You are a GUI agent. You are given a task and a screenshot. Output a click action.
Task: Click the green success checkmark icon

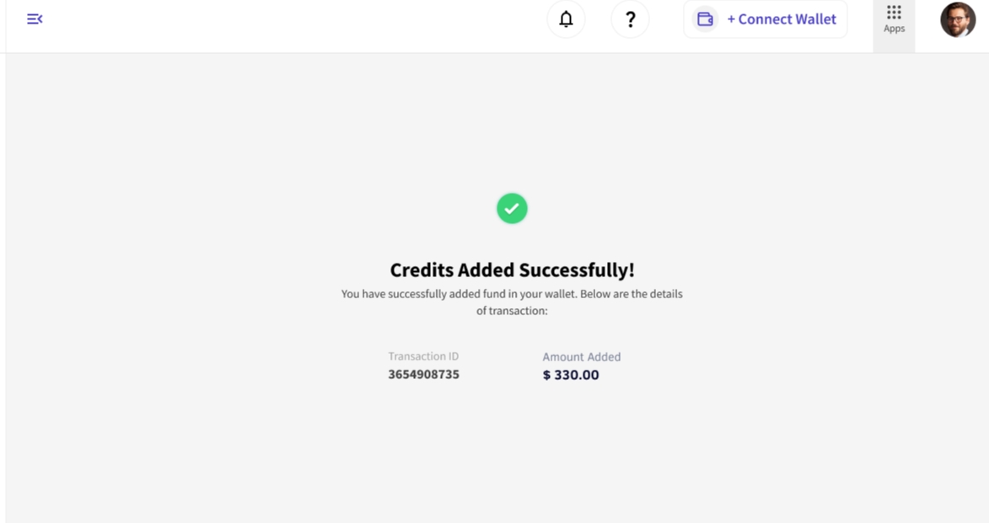pyautogui.click(x=512, y=208)
